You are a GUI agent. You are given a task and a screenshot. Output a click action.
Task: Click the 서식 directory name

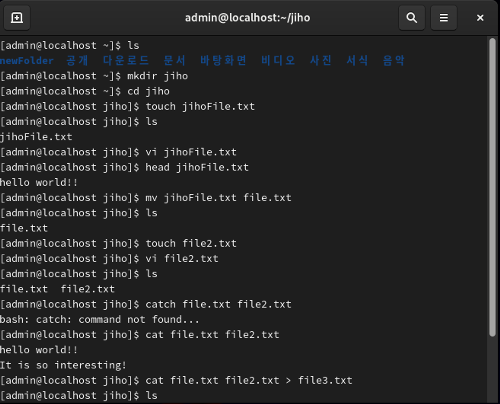(357, 61)
